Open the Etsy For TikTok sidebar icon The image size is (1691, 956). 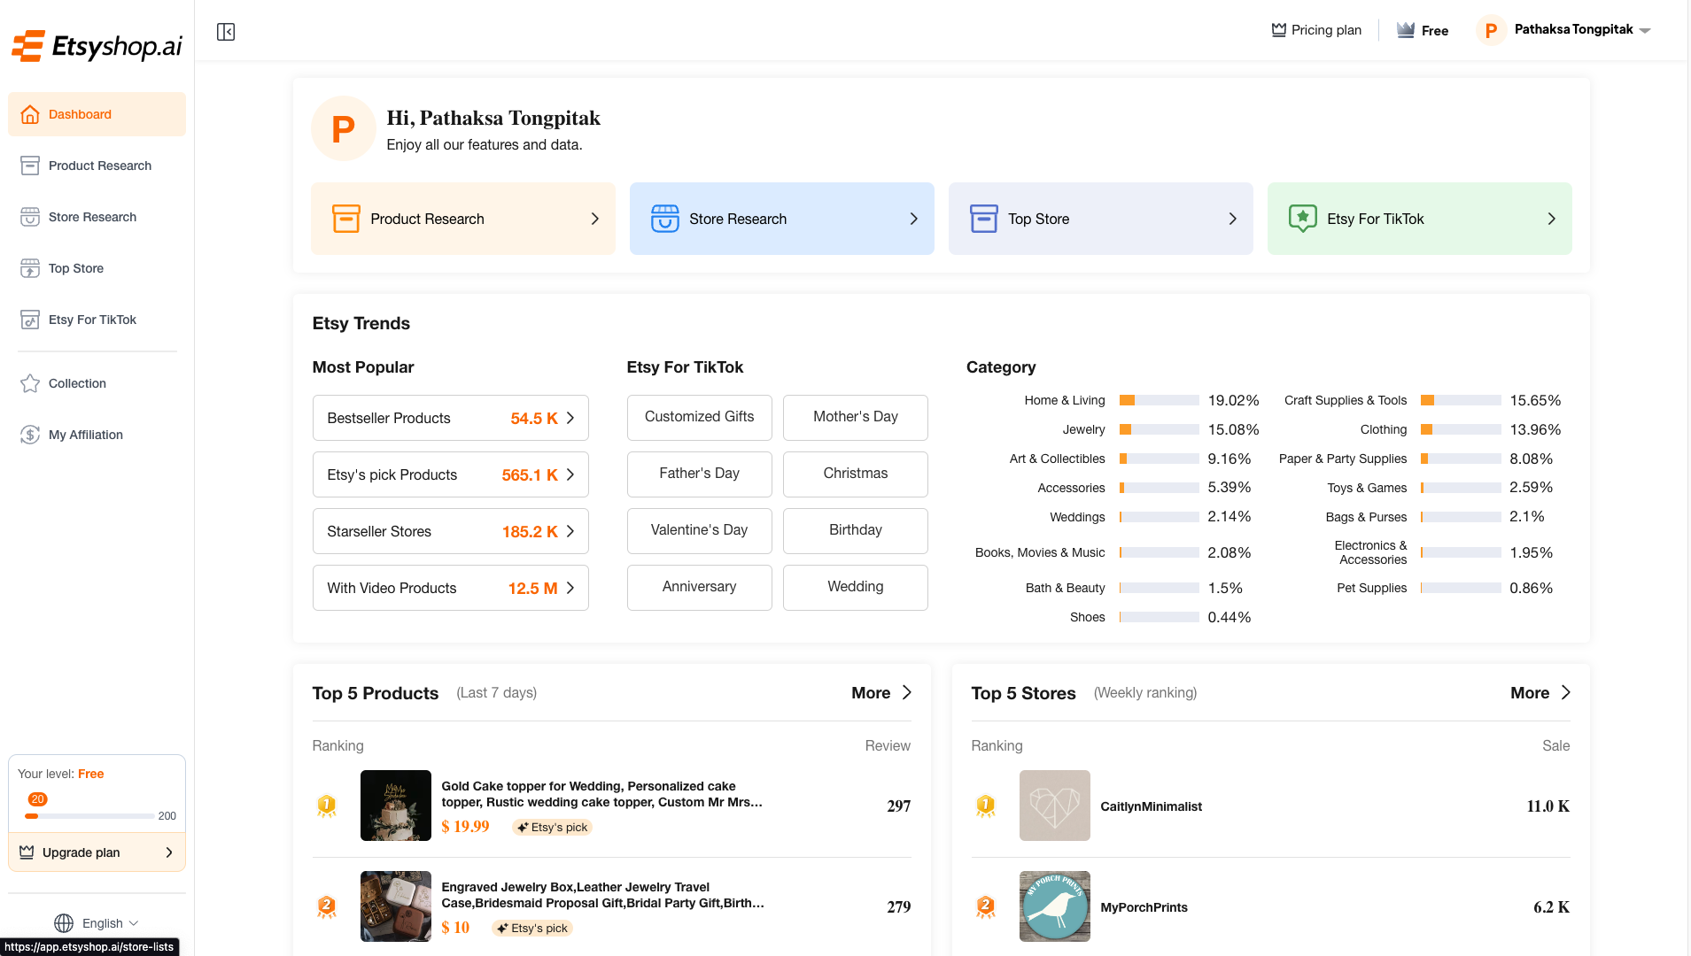29,320
